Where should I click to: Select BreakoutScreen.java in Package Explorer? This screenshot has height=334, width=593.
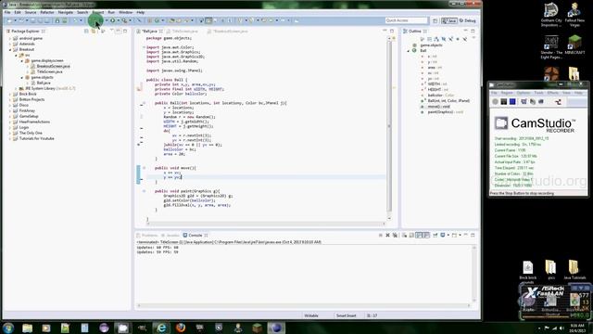coord(53,66)
